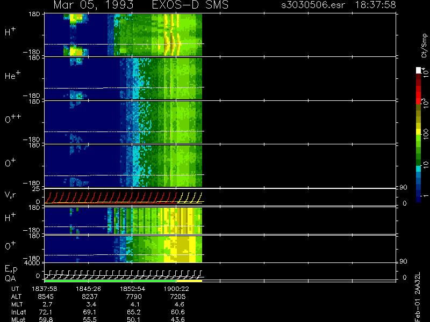Click altitude value '8545'
This screenshot has width=430, height=322.
coord(46,297)
